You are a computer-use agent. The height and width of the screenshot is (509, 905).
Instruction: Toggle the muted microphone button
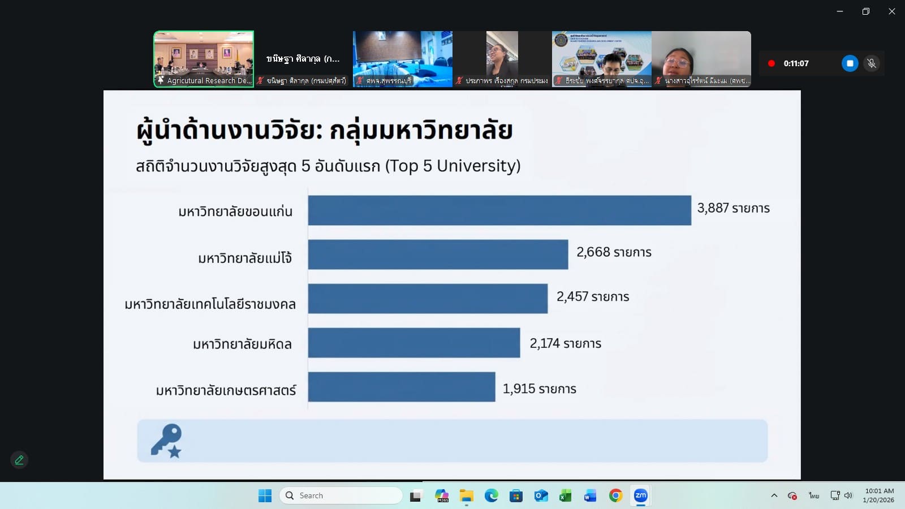pos(872,63)
